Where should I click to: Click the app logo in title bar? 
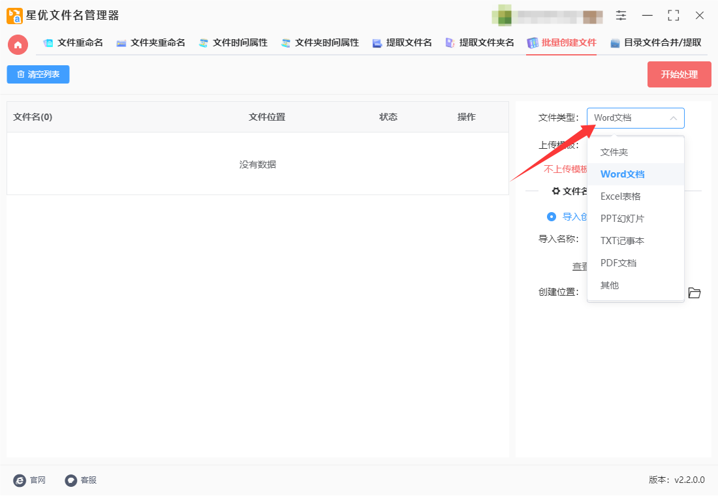pos(14,16)
